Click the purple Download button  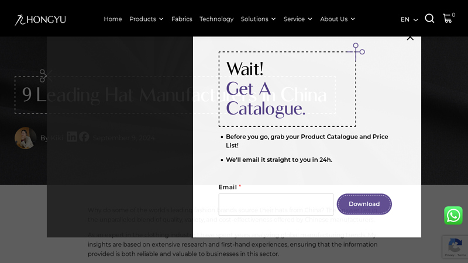pos(364,204)
